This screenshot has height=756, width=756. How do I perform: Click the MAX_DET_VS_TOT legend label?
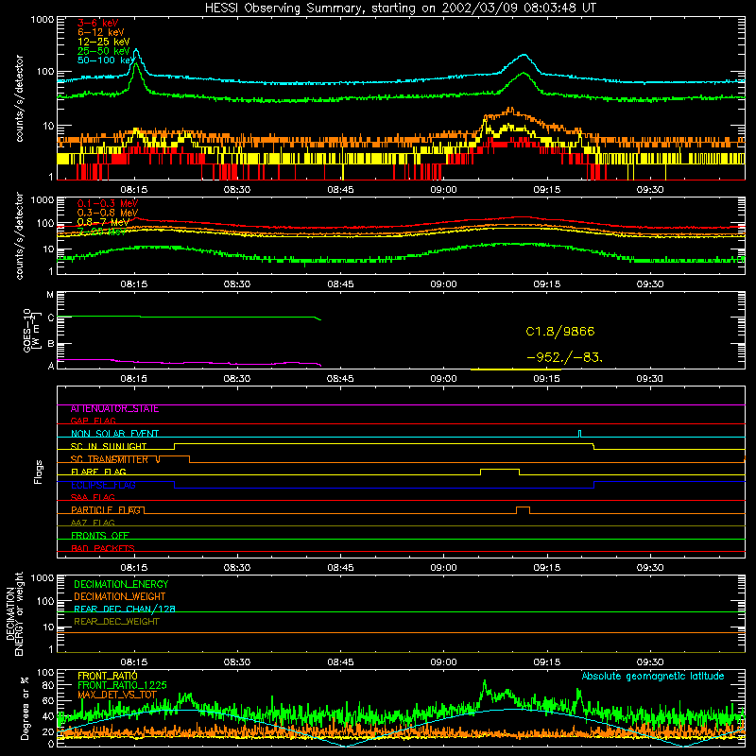tap(117, 695)
